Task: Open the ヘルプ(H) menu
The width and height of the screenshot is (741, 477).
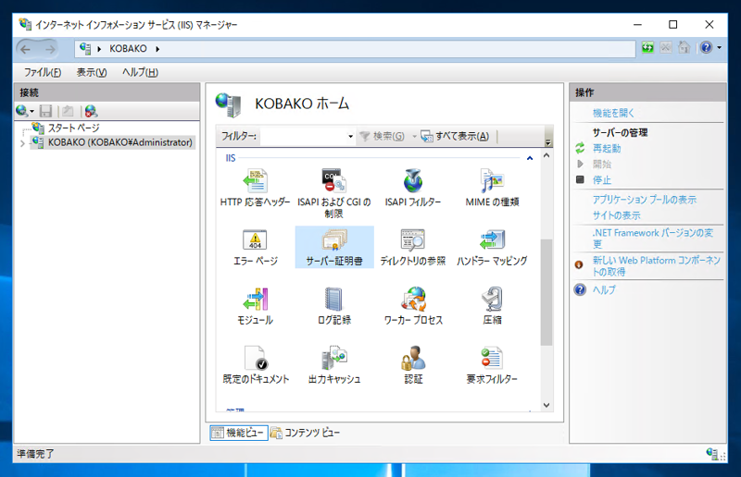Action: (x=140, y=72)
